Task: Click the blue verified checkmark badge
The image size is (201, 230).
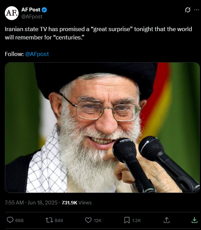Action: coord(44,10)
